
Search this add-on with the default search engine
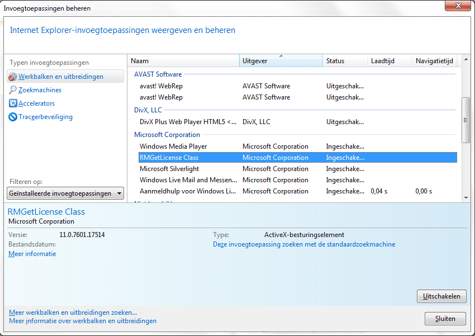click(304, 244)
